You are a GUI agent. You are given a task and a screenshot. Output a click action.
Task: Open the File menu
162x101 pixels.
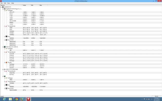tap(2, 3)
